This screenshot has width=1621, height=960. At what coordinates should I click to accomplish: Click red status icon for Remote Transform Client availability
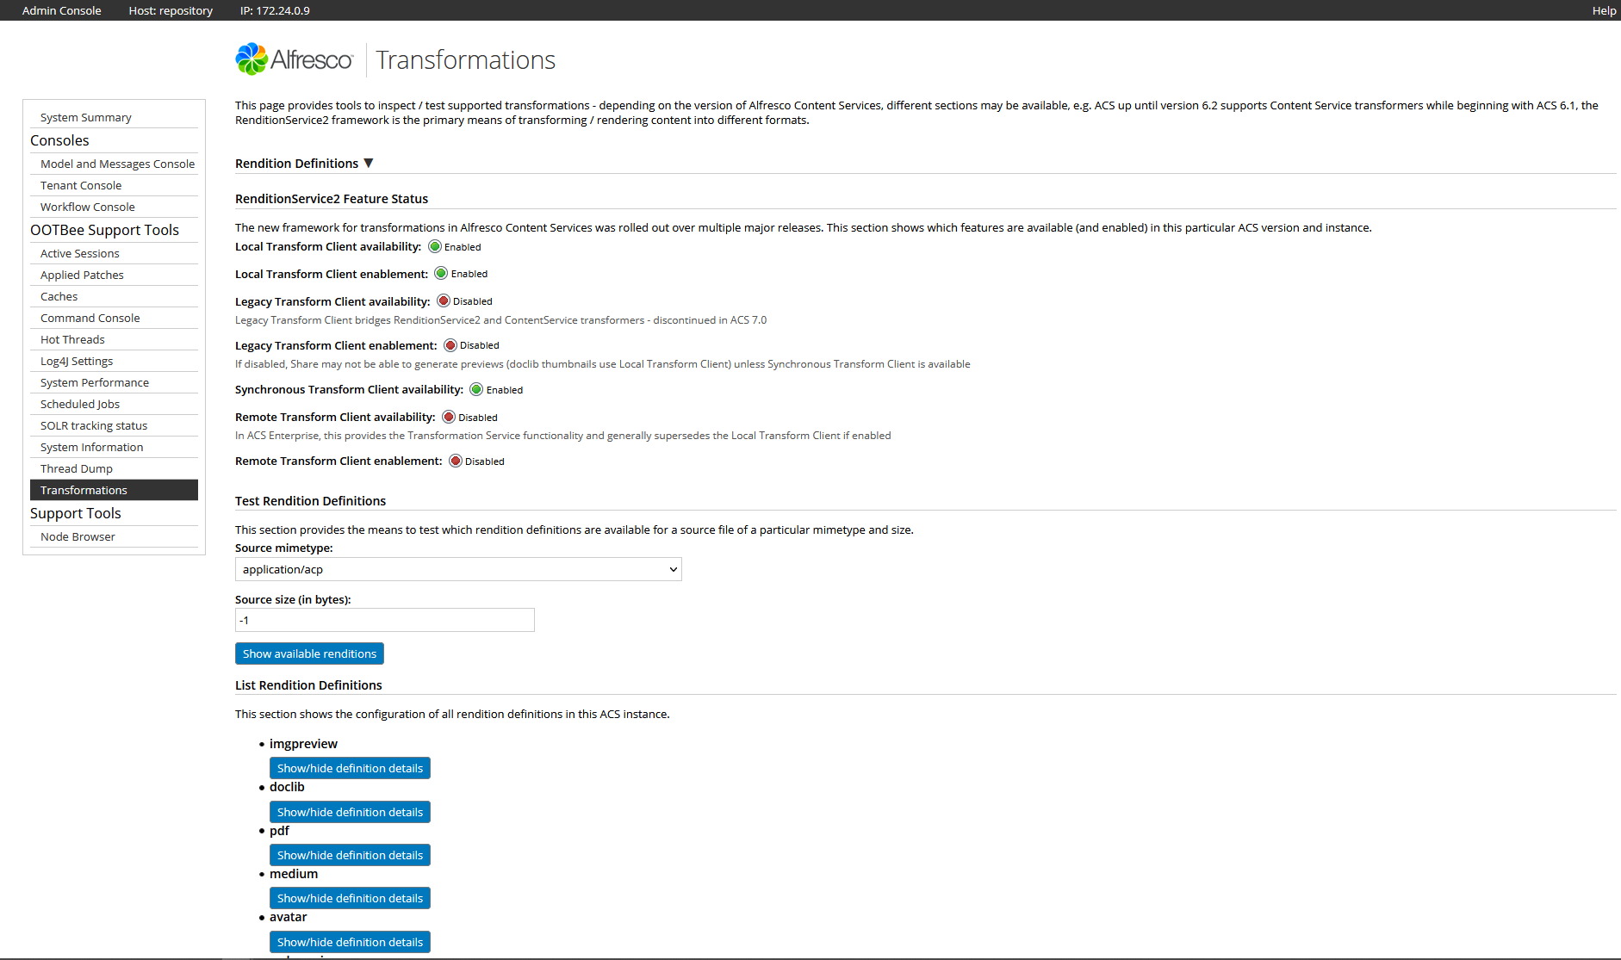tap(449, 417)
